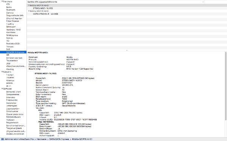Open Voorkeurenpanelen entry

click(x=15, y=134)
